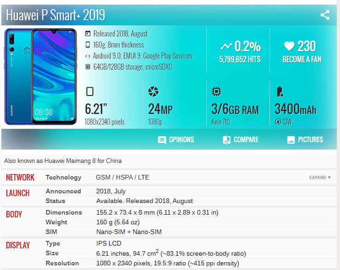Viewport: 340px width, 270px height.
Task: Open the Opinions tab
Action: click(176, 139)
